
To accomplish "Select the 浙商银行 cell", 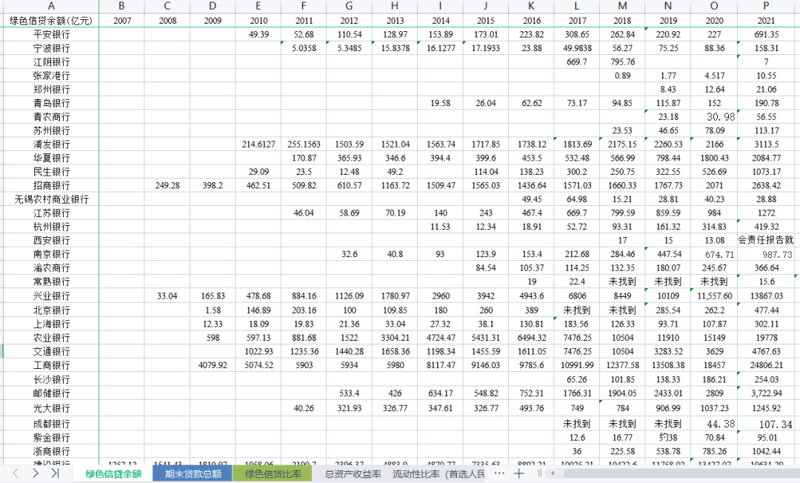I will [x=51, y=451].
